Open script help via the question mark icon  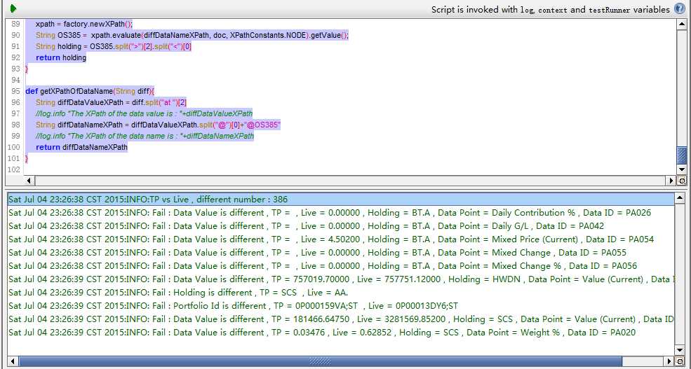click(x=680, y=9)
